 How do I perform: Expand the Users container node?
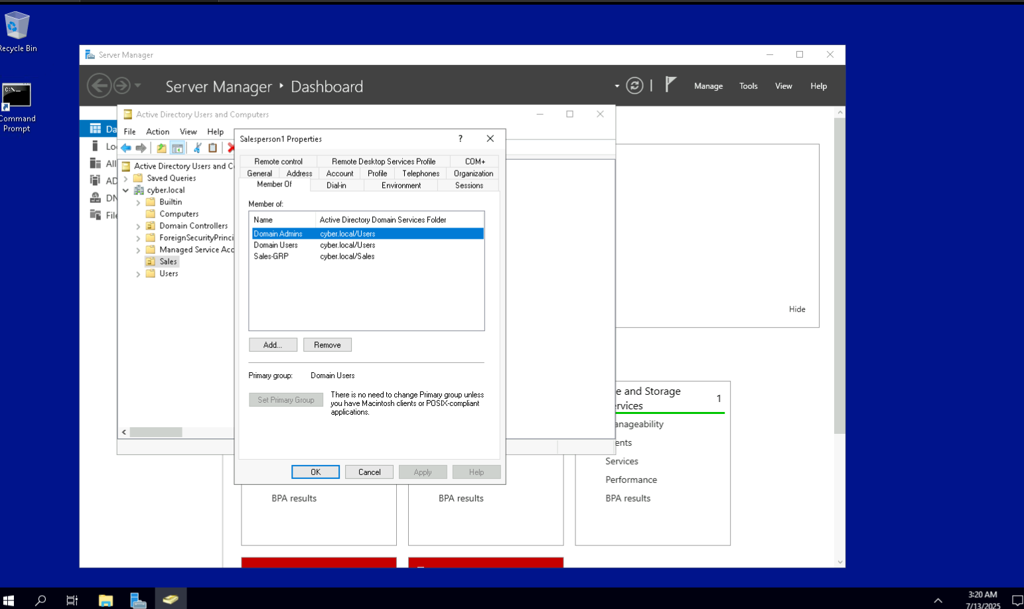click(x=138, y=274)
